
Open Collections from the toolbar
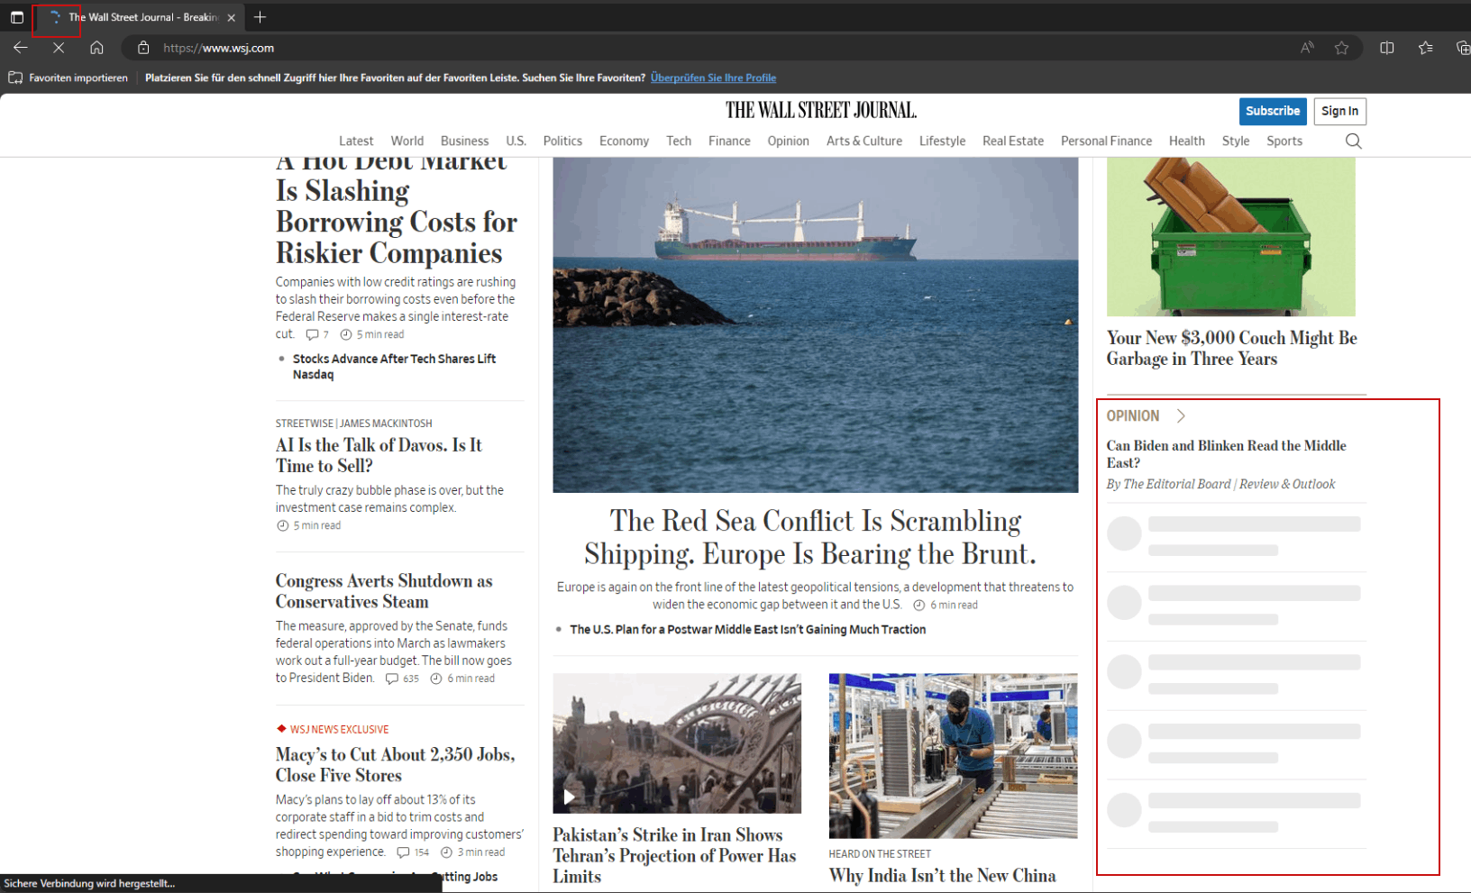click(1425, 48)
